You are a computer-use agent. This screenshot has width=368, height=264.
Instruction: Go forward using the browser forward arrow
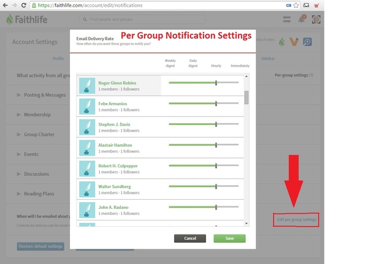[x=14, y=5]
